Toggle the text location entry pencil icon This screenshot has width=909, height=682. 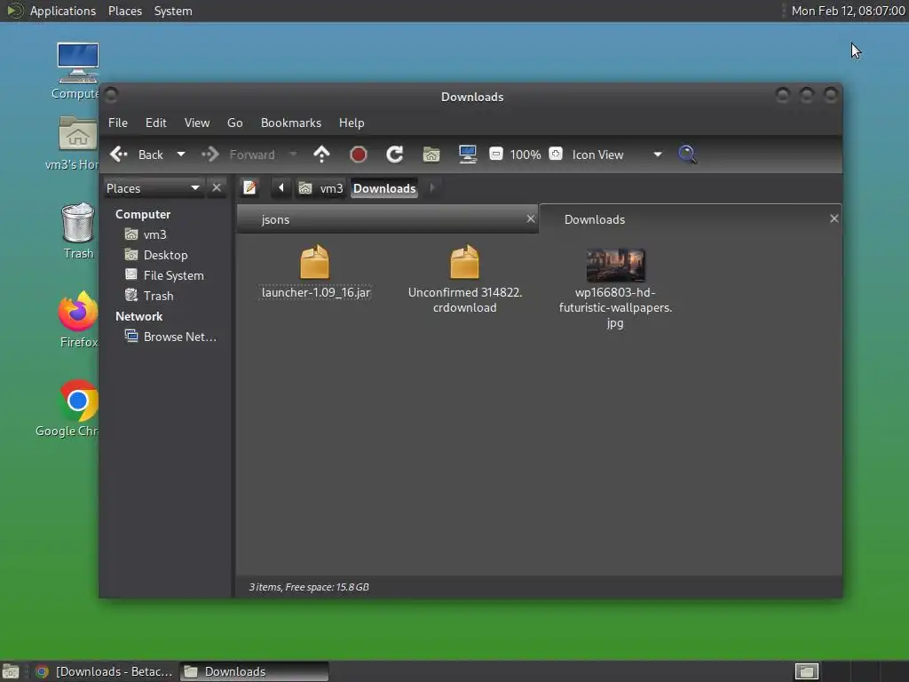[x=249, y=188]
